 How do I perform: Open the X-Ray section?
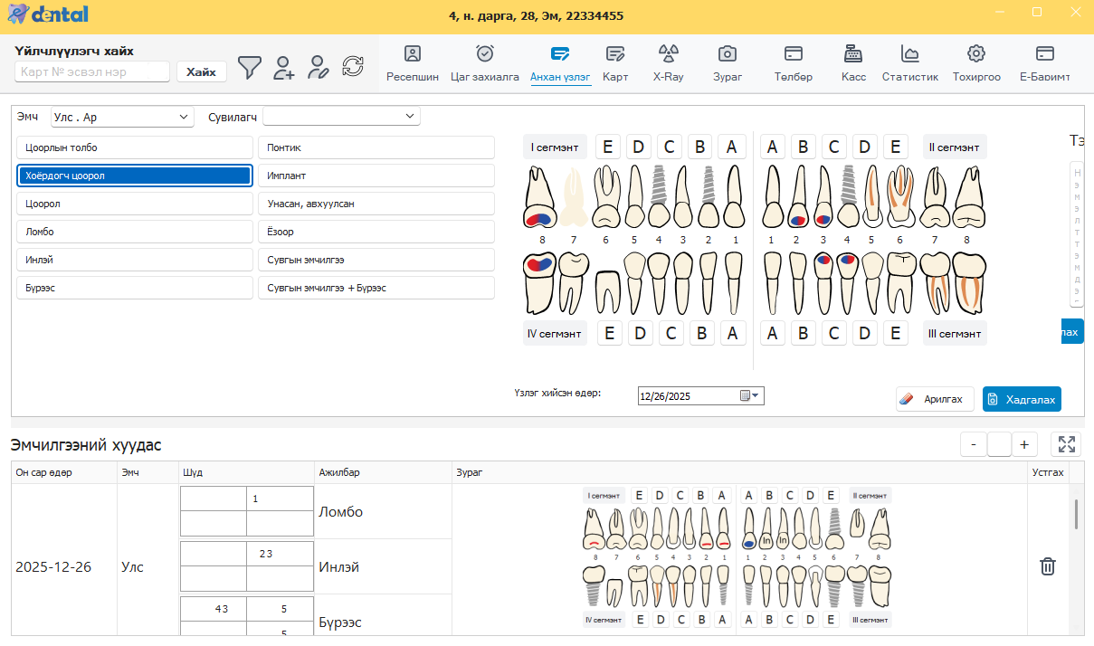(668, 62)
